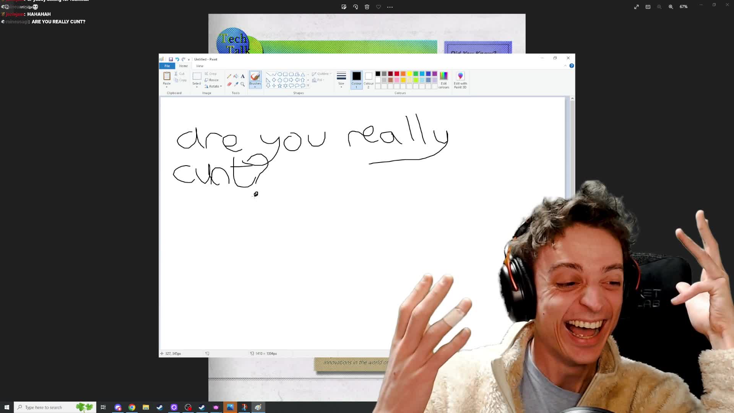The image size is (734, 413).
Task: Select the Eraser tool in Paint
Action: (229, 84)
